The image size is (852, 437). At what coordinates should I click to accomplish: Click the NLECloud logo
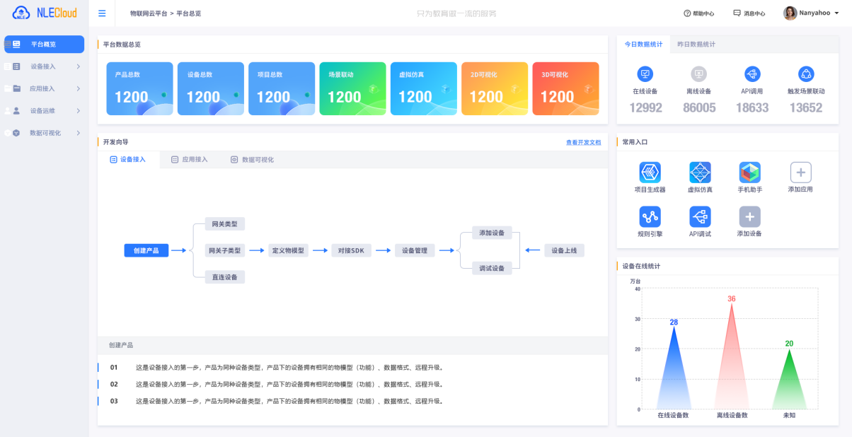44,13
